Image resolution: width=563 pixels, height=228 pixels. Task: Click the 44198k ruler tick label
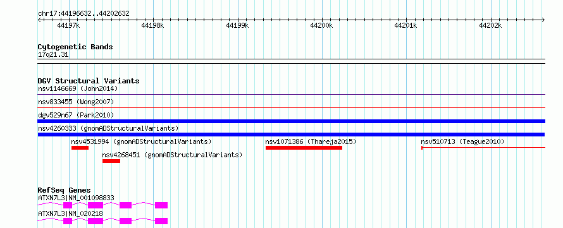click(x=152, y=25)
